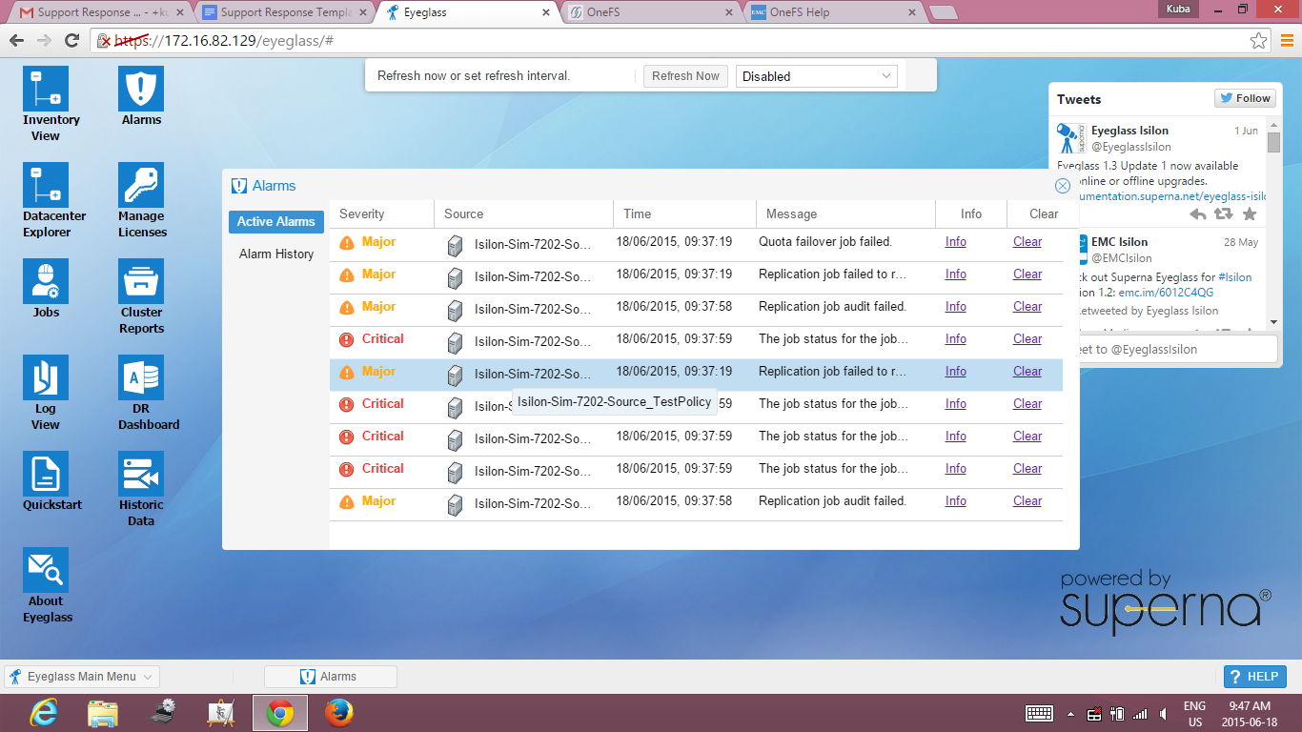Switch to Support Response Template tab

tap(284, 12)
